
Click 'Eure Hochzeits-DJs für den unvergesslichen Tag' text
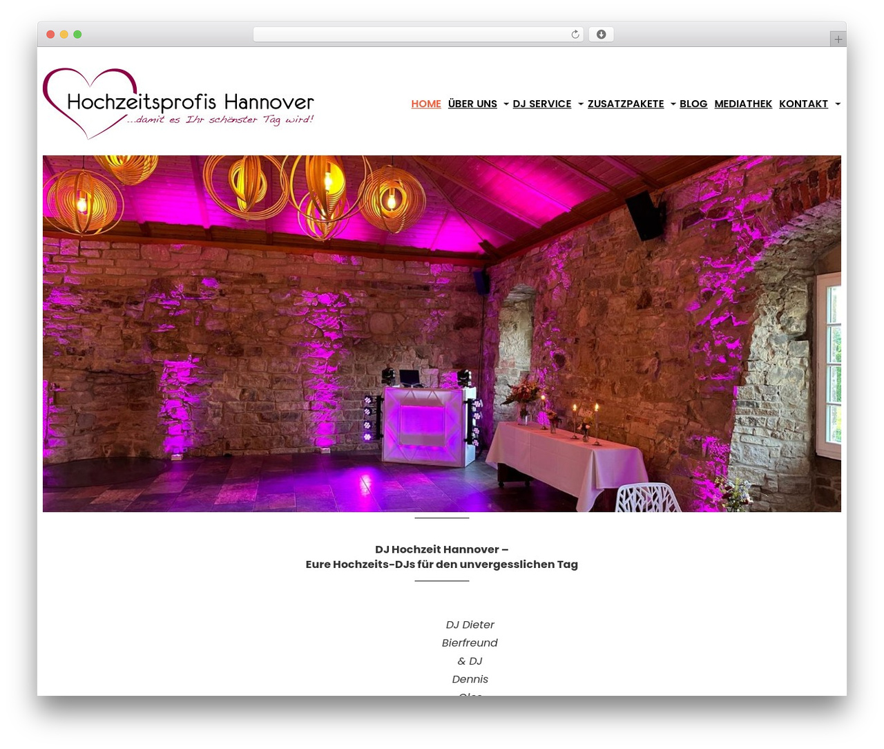click(x=442, y=565)
